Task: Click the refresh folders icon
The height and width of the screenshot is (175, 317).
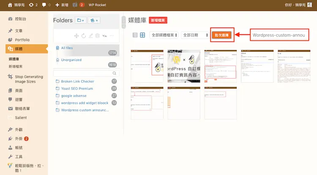Action: [x=84, y=36]
